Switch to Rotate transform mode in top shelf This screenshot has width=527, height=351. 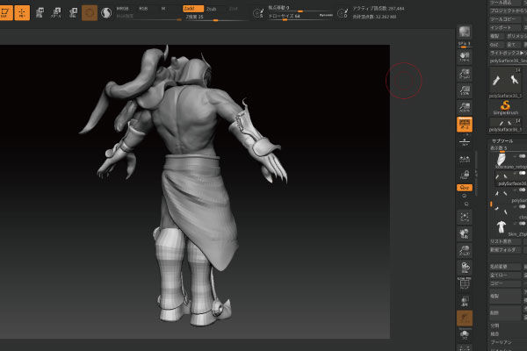73,13
